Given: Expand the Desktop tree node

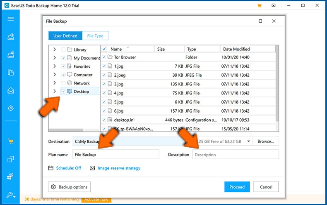Looking at the screenshot, I should click(54, 91).
